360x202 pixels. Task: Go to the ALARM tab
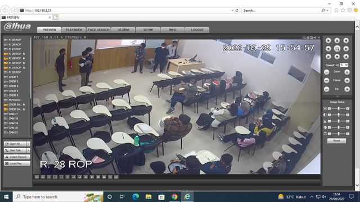123,30
